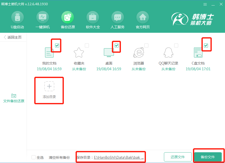Click 添加目录 to add a folder
Viewport: 225px width, 163px height.
pyautogui.click(x=49, y=90)
